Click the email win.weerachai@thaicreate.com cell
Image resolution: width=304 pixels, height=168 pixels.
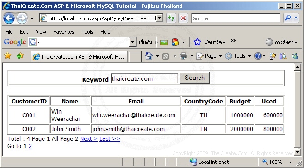coord(136,115)
